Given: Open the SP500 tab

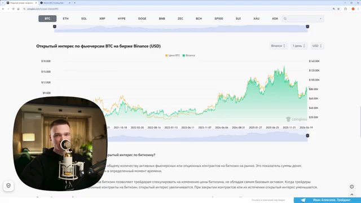Looking at the screenshot, I should point(219,19).
